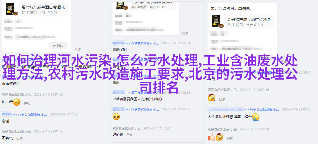Viewport: 318px width, 144px height.
Task: Click the crying emoji after 人生靠毕业证挣得第一桶金
Action: click(256, 117)
